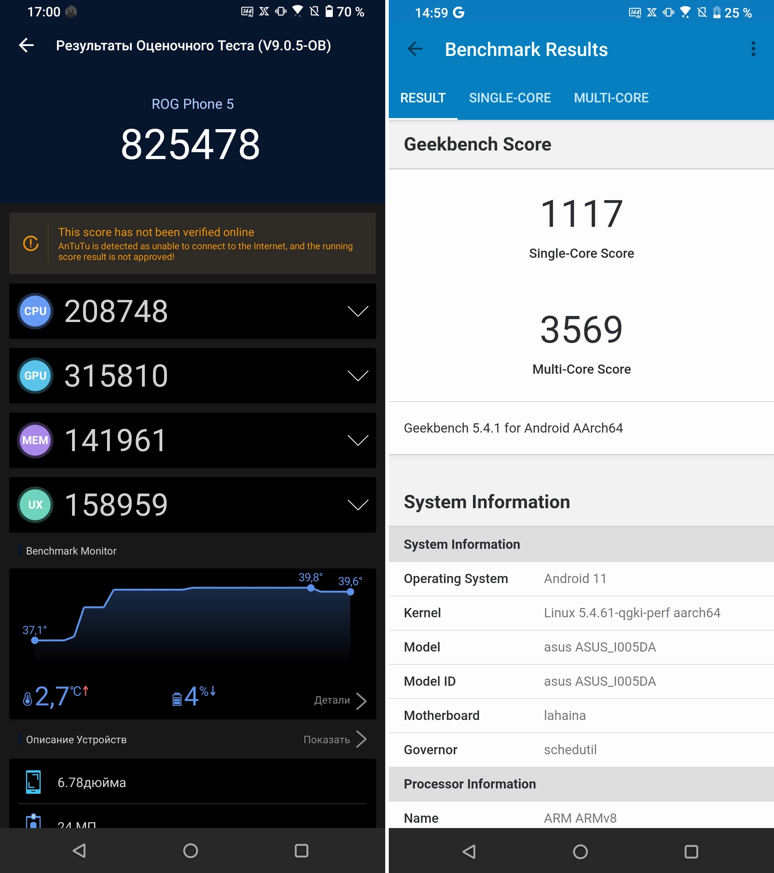774x873 pixels.
Task: Tap the single-core score 1117
Action: [581, 214]
